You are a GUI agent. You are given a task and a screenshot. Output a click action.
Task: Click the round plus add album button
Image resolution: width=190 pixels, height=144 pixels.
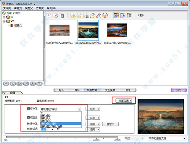point(6,84)
